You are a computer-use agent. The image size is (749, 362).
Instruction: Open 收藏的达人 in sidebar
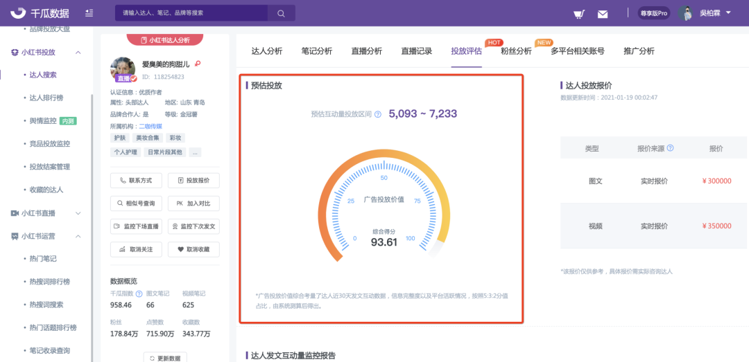click(x=46, y=190)
